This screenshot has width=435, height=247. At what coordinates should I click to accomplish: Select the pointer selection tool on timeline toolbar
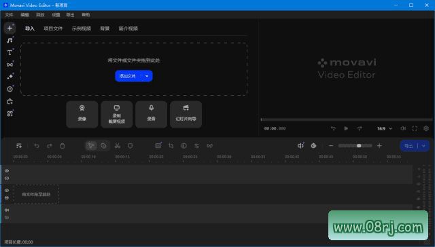90,146
